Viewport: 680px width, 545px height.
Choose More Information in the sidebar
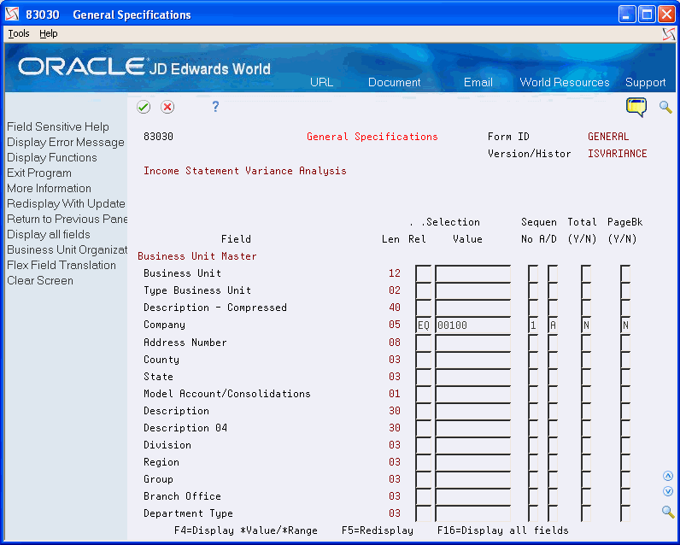point(49,188)
